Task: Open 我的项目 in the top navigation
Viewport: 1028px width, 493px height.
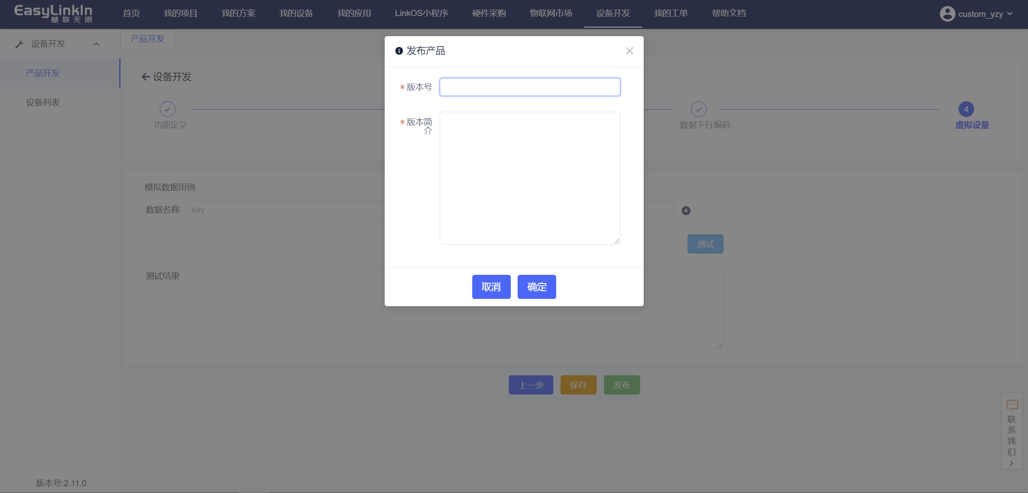Action: point(180,13)
